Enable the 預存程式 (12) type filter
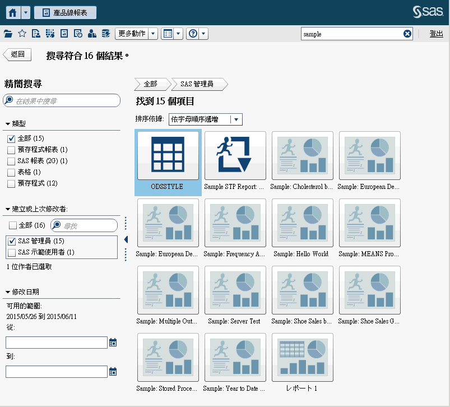 11,183
